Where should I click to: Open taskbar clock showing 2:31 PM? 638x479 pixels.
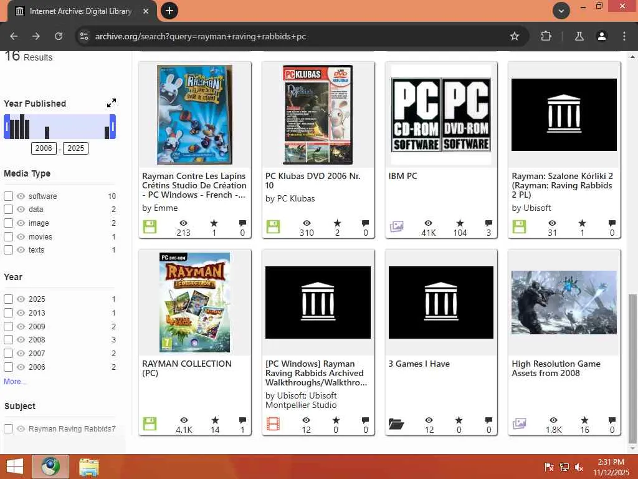pos(611,467)
